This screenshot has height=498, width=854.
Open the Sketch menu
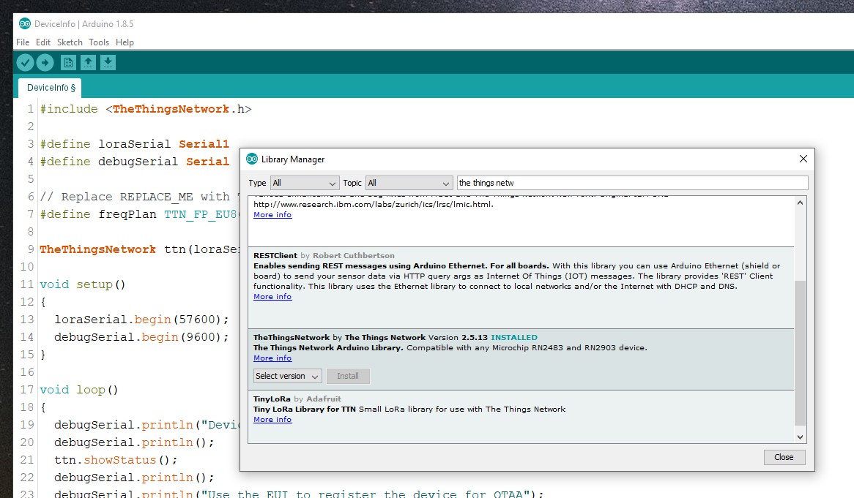[70, 42]
